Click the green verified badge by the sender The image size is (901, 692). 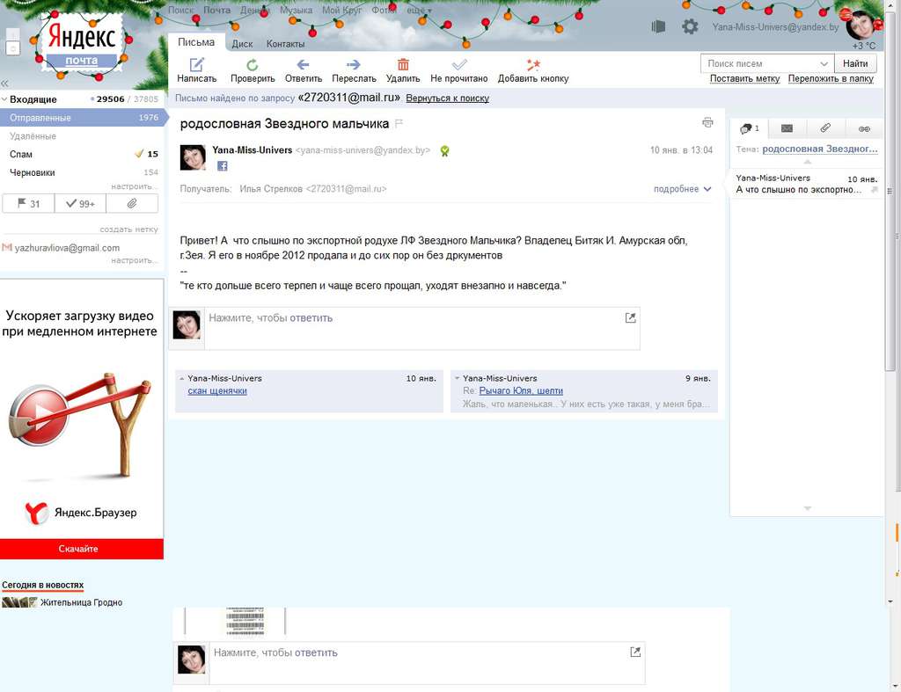click(x=444, y=151)
